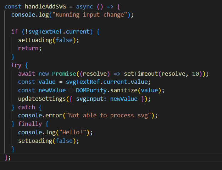Click the "Not able to process svg" string

click(x=109, y=116)
